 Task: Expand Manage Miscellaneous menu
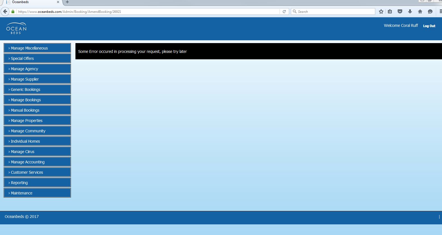click(x=37, y=48)
